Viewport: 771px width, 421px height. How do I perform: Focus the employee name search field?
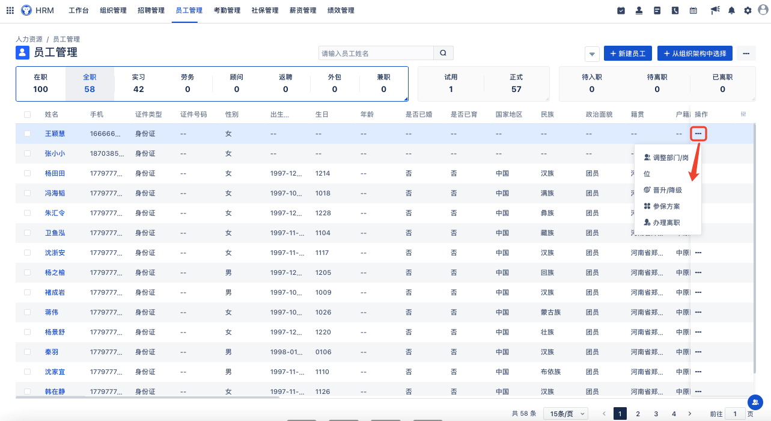pyautogui.click(x=376, y=53)
